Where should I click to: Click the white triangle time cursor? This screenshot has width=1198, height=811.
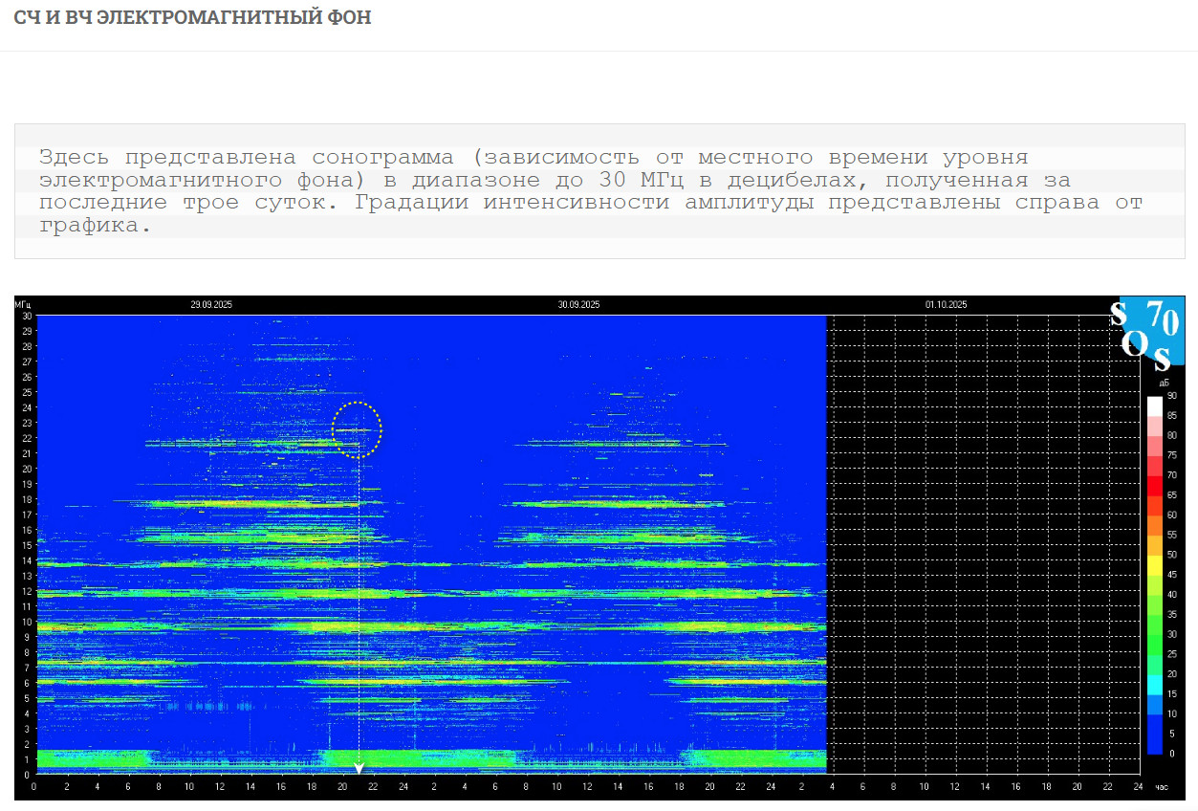click(359, 768)
